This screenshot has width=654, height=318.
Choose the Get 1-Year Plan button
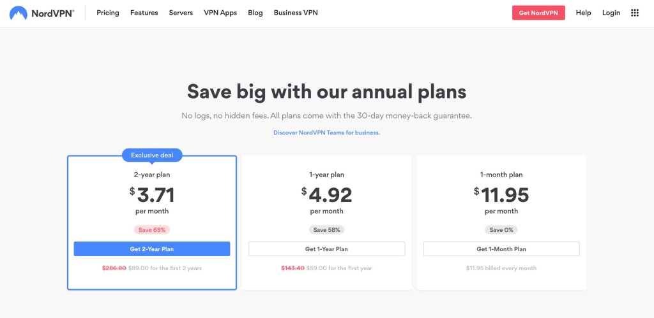pyautogui.click(x=326, y=249)
